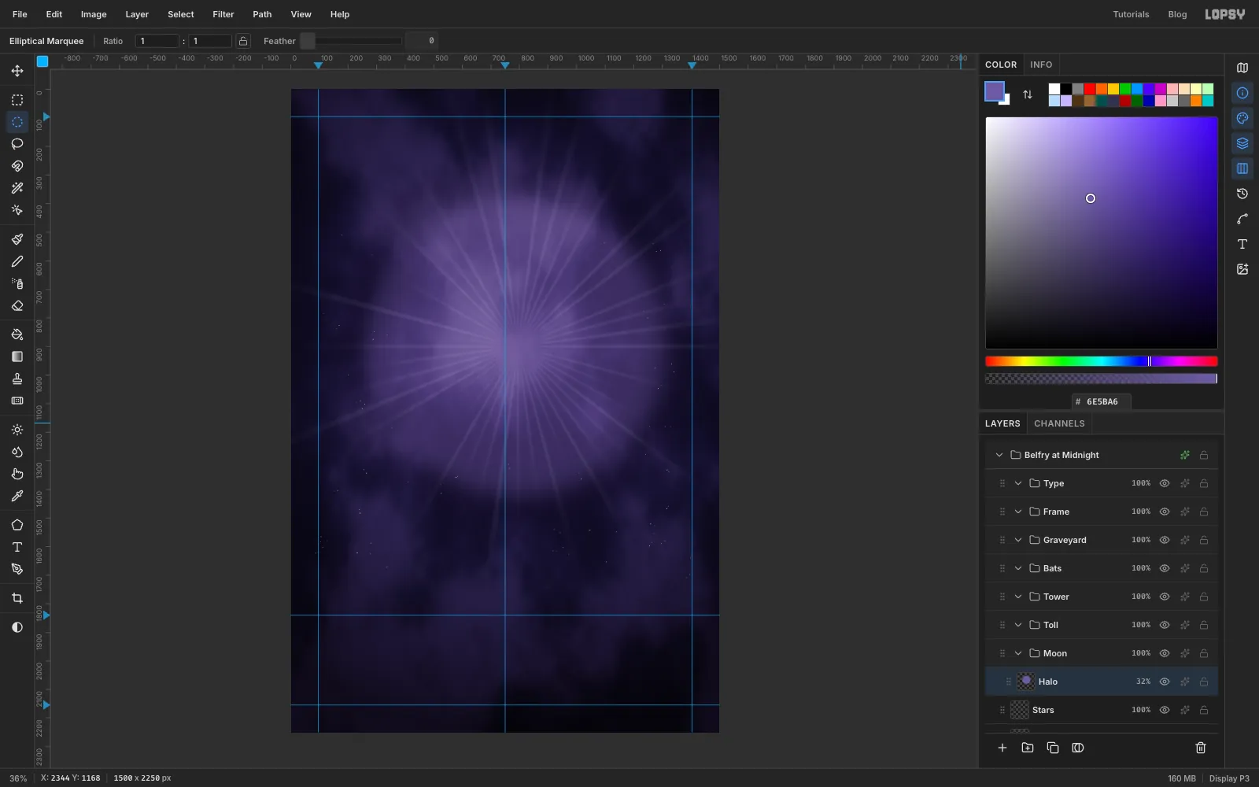The width and height of the screenshot is (1259, 787).
Task: Create a new layer group
Action: (x=1028, y=748)
